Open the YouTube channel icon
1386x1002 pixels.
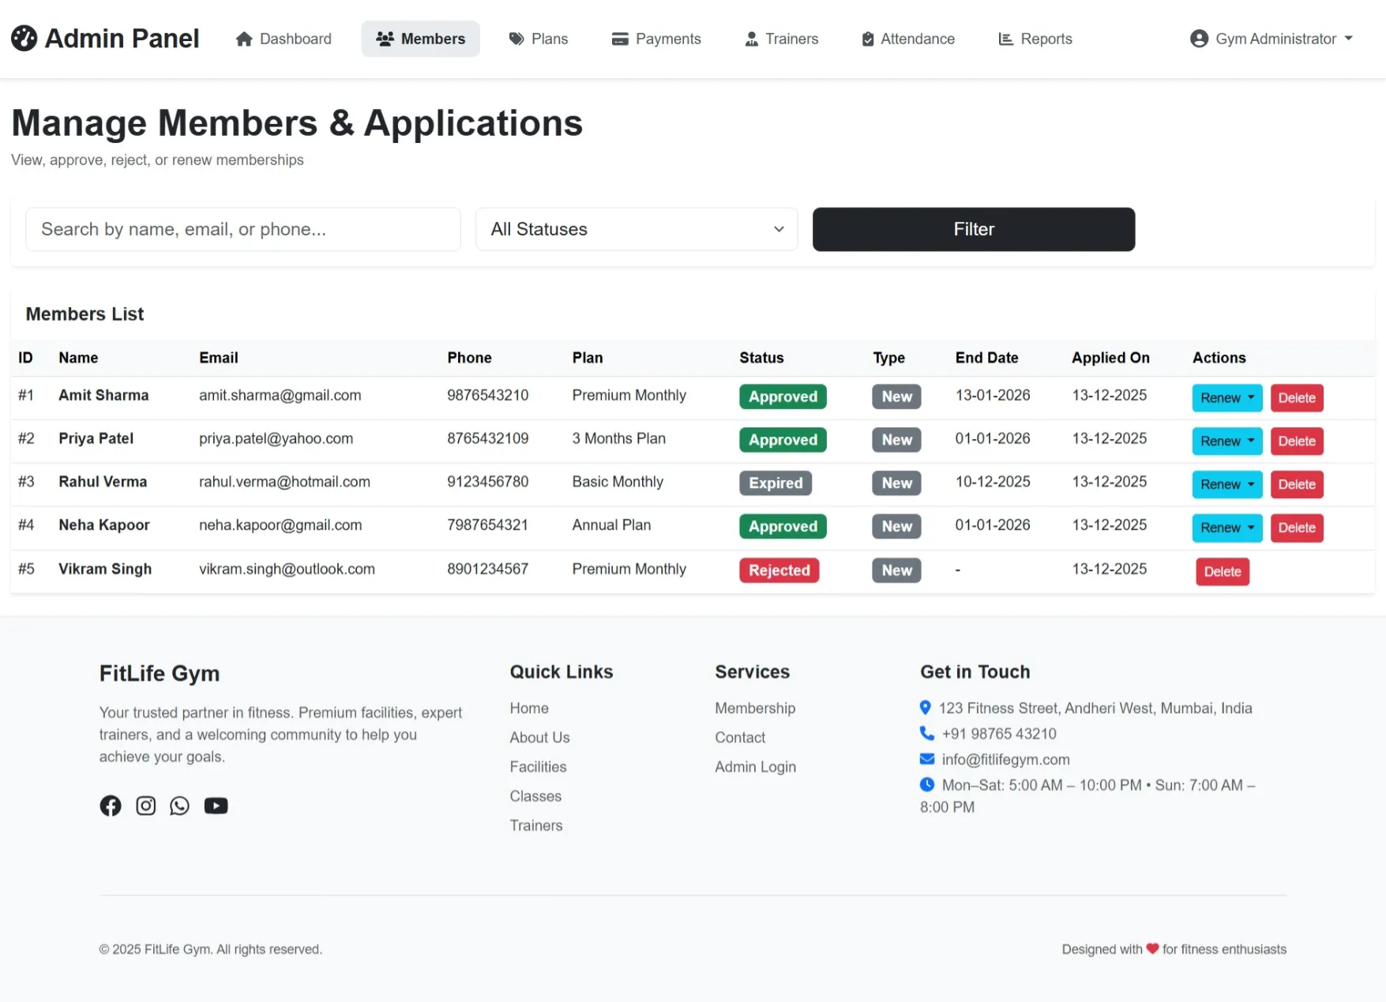point(216,805)
